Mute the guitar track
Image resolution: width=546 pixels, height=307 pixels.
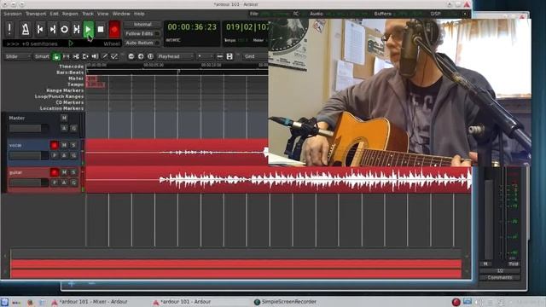pos(64,172)
